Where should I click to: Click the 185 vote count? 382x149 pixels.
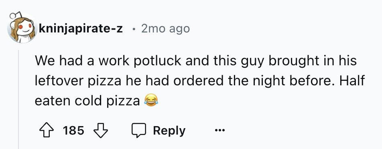[x=73, y=131]
